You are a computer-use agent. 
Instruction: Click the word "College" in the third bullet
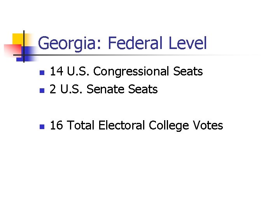tap(170, 126)
